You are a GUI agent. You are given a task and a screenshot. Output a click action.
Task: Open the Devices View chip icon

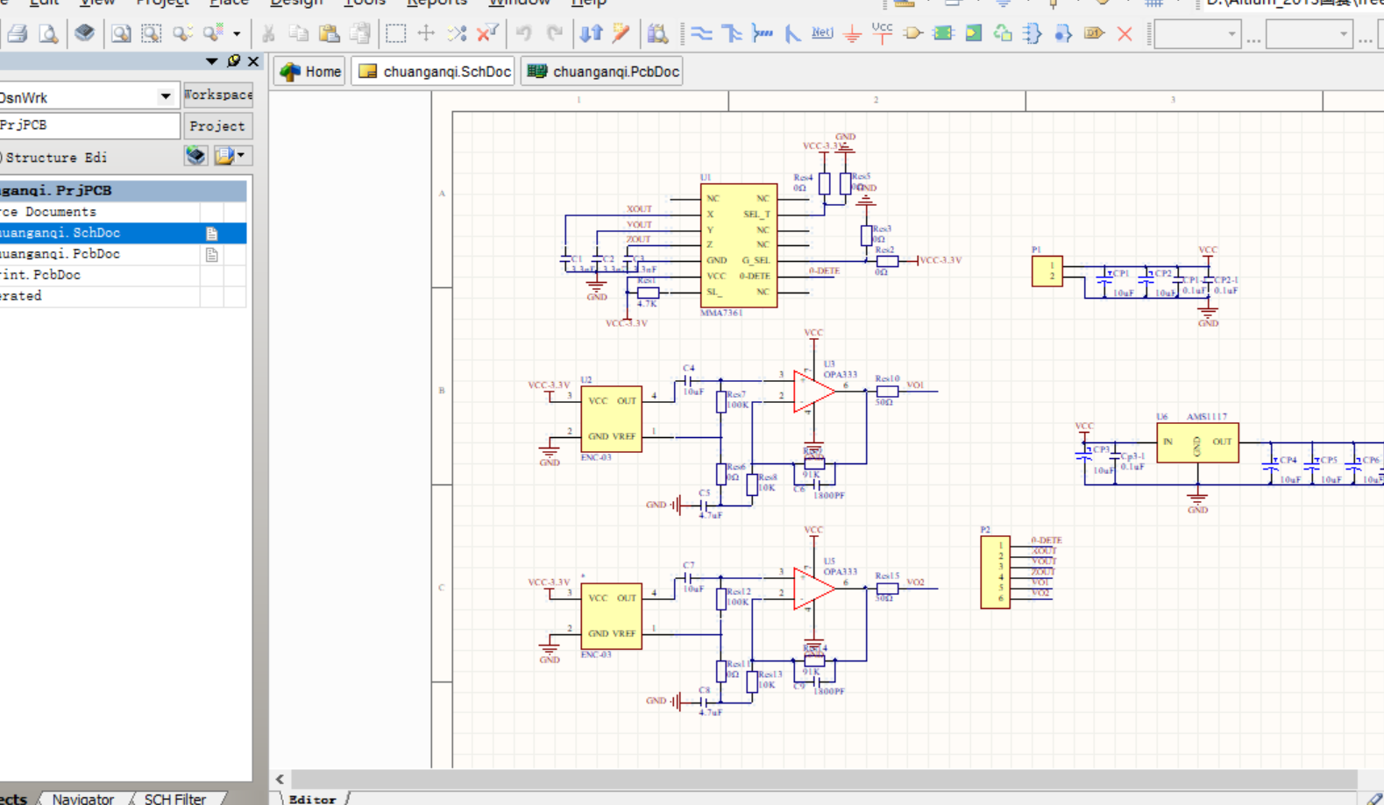click(x=84, y=33)
